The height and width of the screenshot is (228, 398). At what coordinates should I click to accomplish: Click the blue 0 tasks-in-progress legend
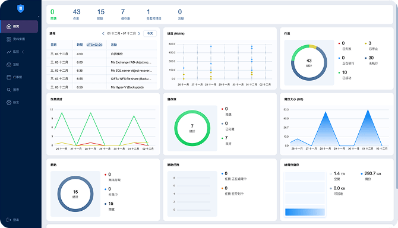click(234, 176)
